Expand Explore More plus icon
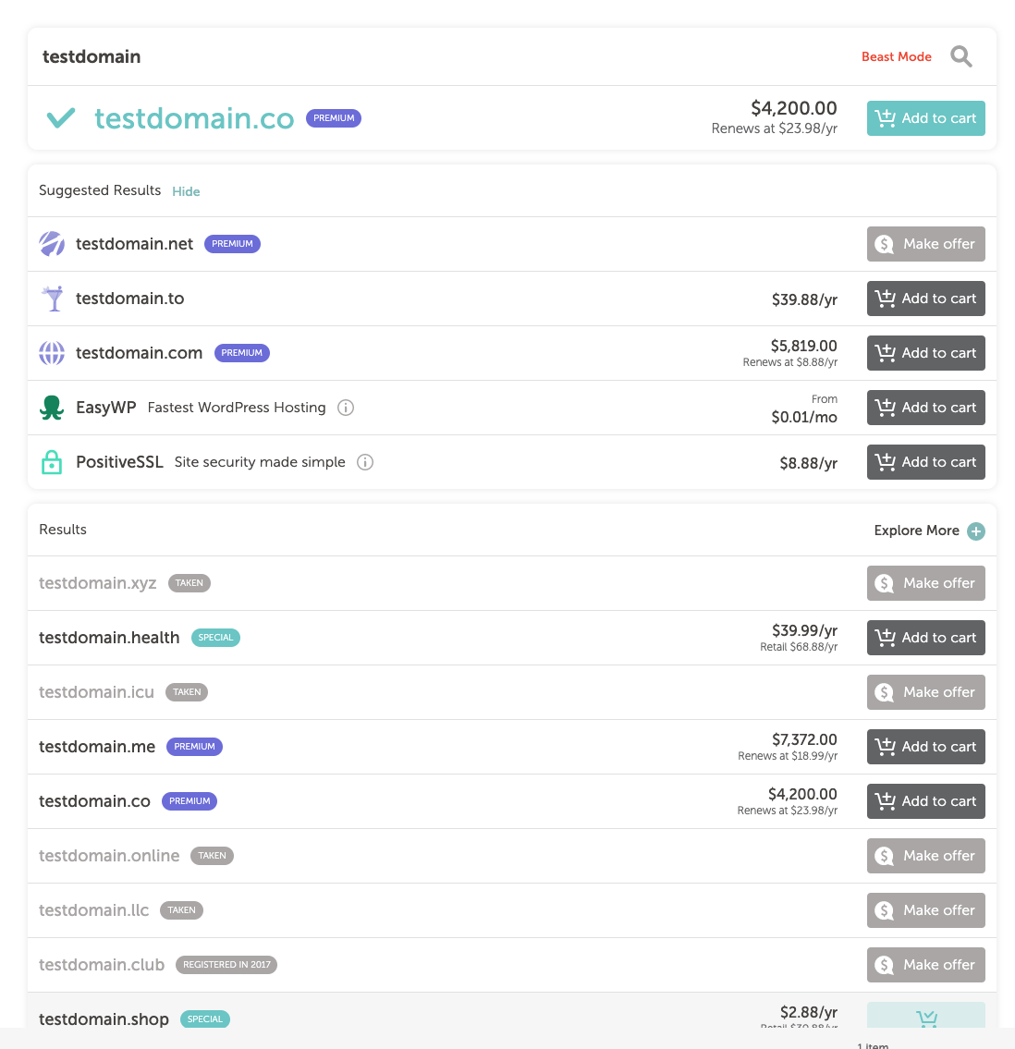This screenshot has height=1049, width=1015. pos(976,531)
